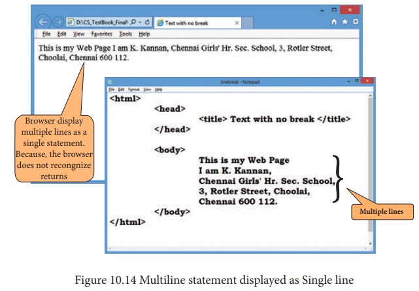Click the Notepad icon in linebreak title bar
The width and height of the screenshot is (419, 291).
click(111, 82)
